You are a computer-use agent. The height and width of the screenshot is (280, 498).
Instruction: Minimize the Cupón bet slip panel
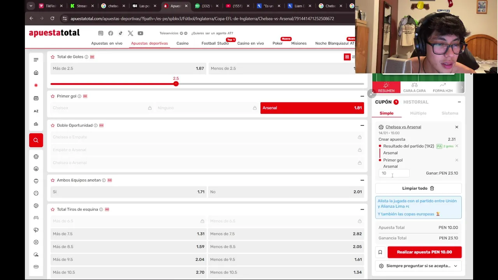tap(459, 102)
